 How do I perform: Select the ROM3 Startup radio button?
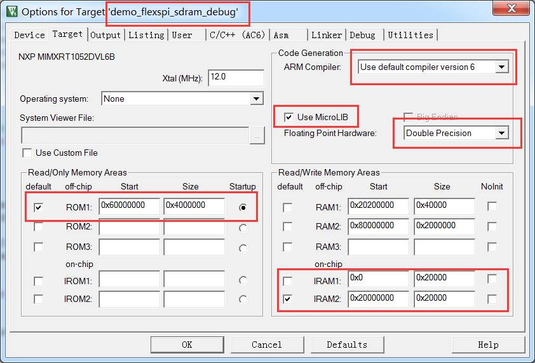[x=243, y=249]
